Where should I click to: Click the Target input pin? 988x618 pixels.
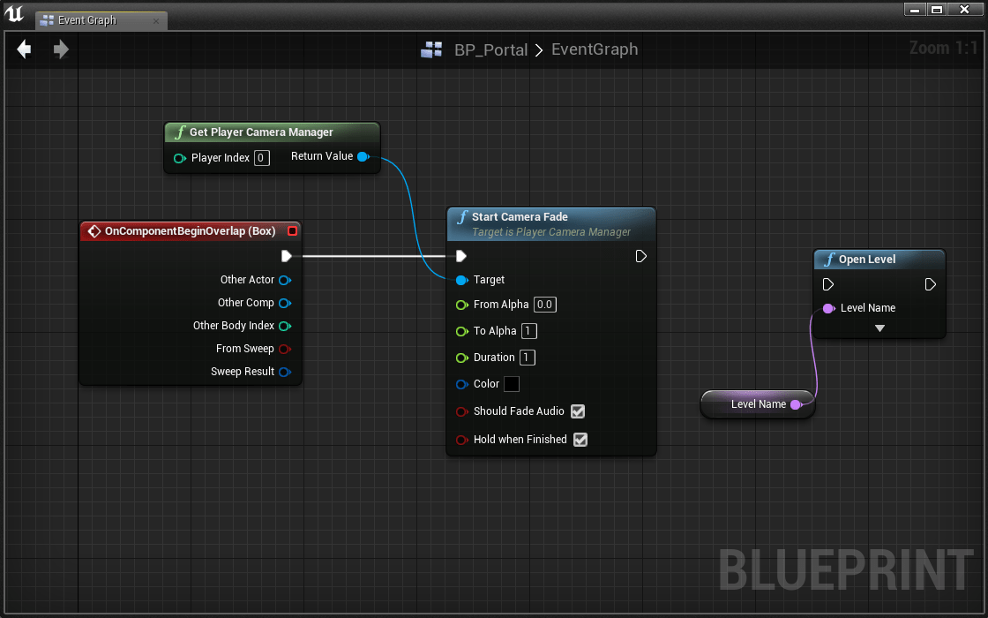(462, 280)
